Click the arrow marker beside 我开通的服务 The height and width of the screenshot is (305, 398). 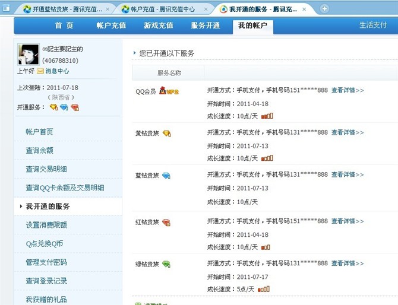click(21, 206)
